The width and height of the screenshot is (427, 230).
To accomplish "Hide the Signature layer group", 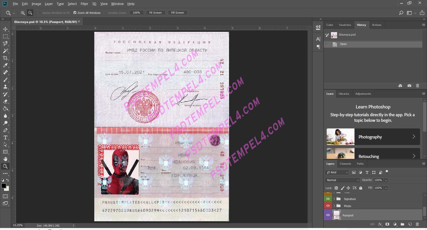I will point(328,199).
